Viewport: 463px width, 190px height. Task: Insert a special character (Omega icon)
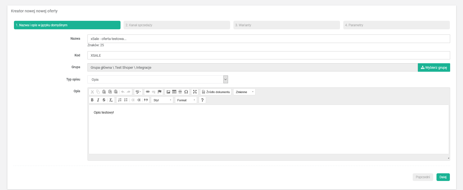coord(186,92)
